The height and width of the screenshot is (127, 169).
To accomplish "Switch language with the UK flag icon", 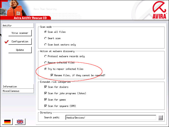I will coord(20,122).
